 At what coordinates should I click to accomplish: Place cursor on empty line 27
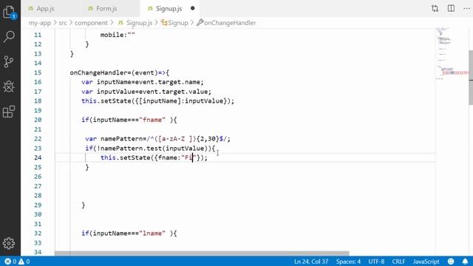coord(245,186)
